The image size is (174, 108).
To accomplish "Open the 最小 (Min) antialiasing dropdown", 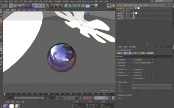I will [152, 85].
